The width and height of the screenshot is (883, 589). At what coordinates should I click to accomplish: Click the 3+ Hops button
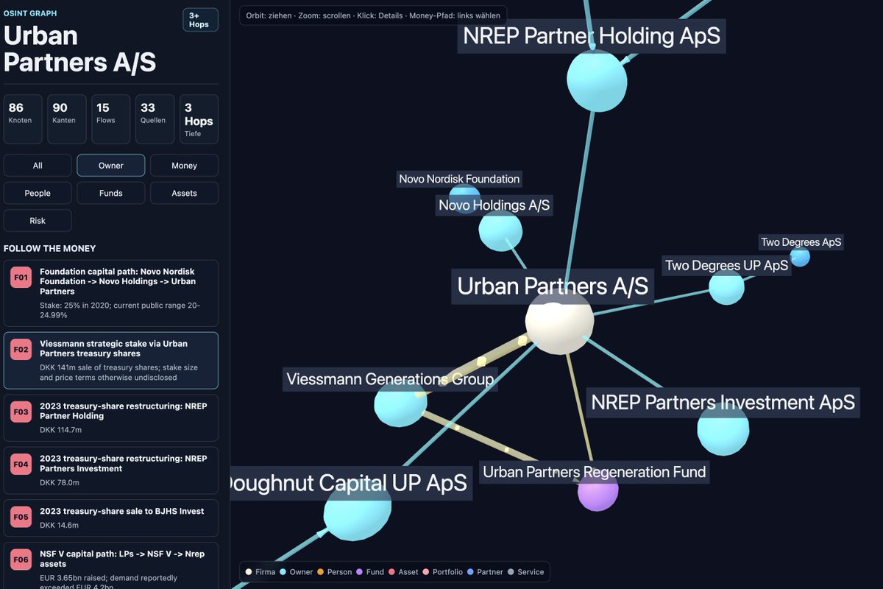pos(200,20)
